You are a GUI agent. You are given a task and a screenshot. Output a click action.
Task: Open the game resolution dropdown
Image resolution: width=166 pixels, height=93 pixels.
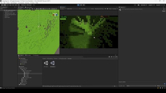coord(73,9)
